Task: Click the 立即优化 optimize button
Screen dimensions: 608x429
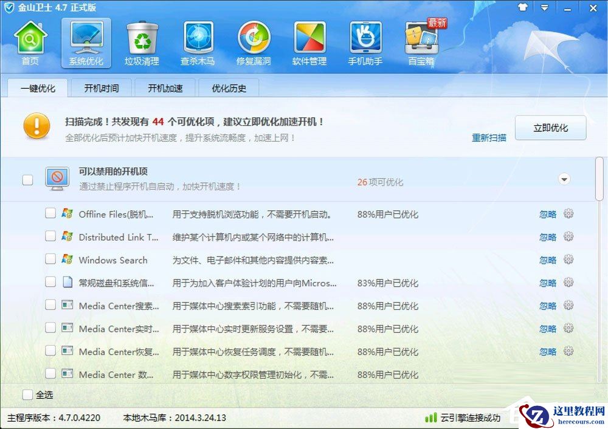Action: click(550, 128)
